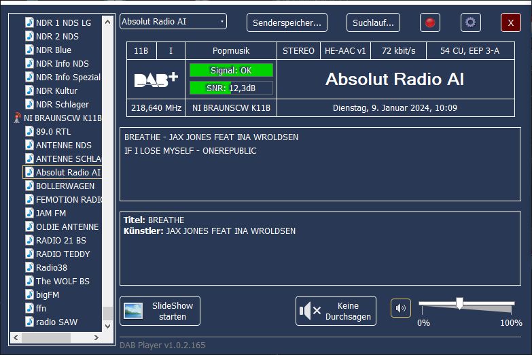Select BOLLERWAGEN station
The height and width of the screenshot is (355, 532).
point(65,186)
